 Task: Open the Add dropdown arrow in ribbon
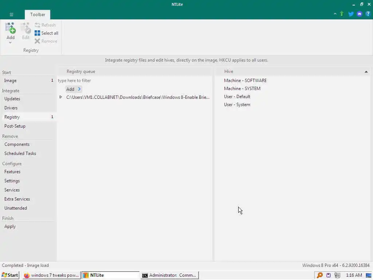(10, 43)
